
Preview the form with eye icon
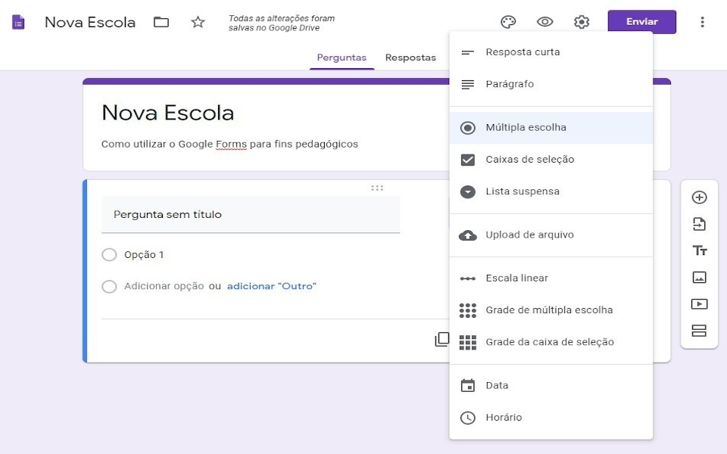click(x=544, y=22)
